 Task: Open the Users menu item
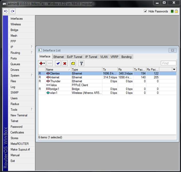tap(21, 98)
